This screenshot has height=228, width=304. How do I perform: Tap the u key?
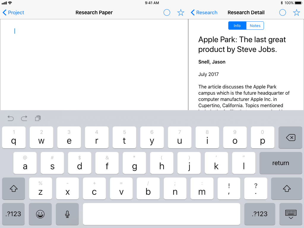click(180, 137)
